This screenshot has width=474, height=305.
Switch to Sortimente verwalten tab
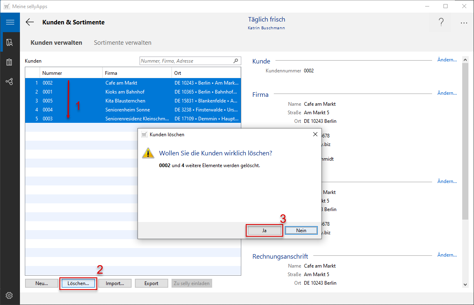pyautogui.click(x=122, y=43)
